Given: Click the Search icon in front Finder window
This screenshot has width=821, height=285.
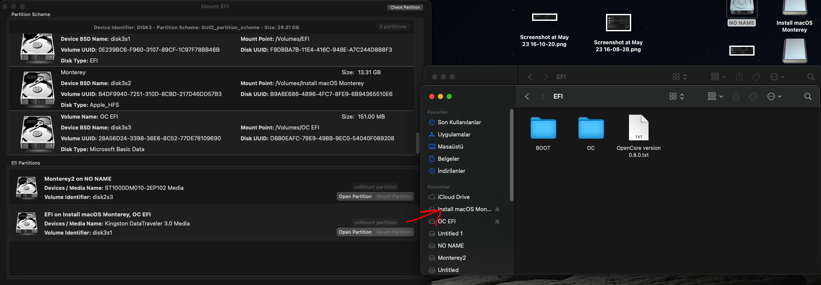Looking at the screenshot, I should (x=808, y=96).
